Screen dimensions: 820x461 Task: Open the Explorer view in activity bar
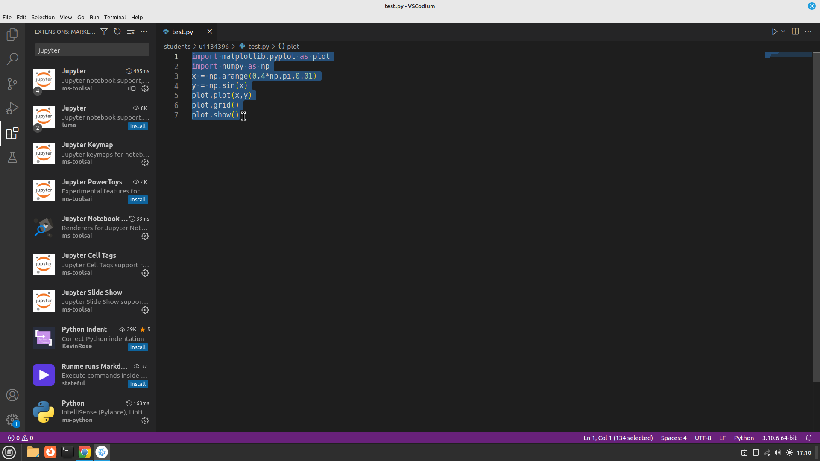pyautogui.click(x=12, y=34)
